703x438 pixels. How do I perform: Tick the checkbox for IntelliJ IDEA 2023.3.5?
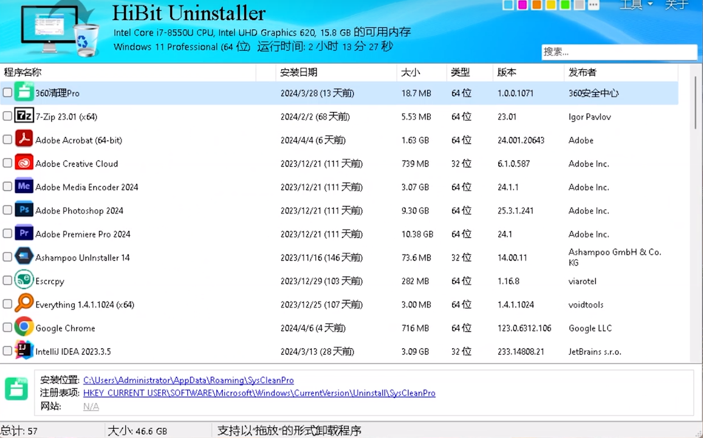(7, 351)
